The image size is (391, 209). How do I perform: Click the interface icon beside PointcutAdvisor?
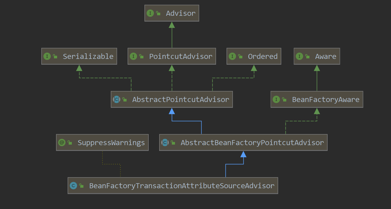pyautogui.click(x=133, y=56)
